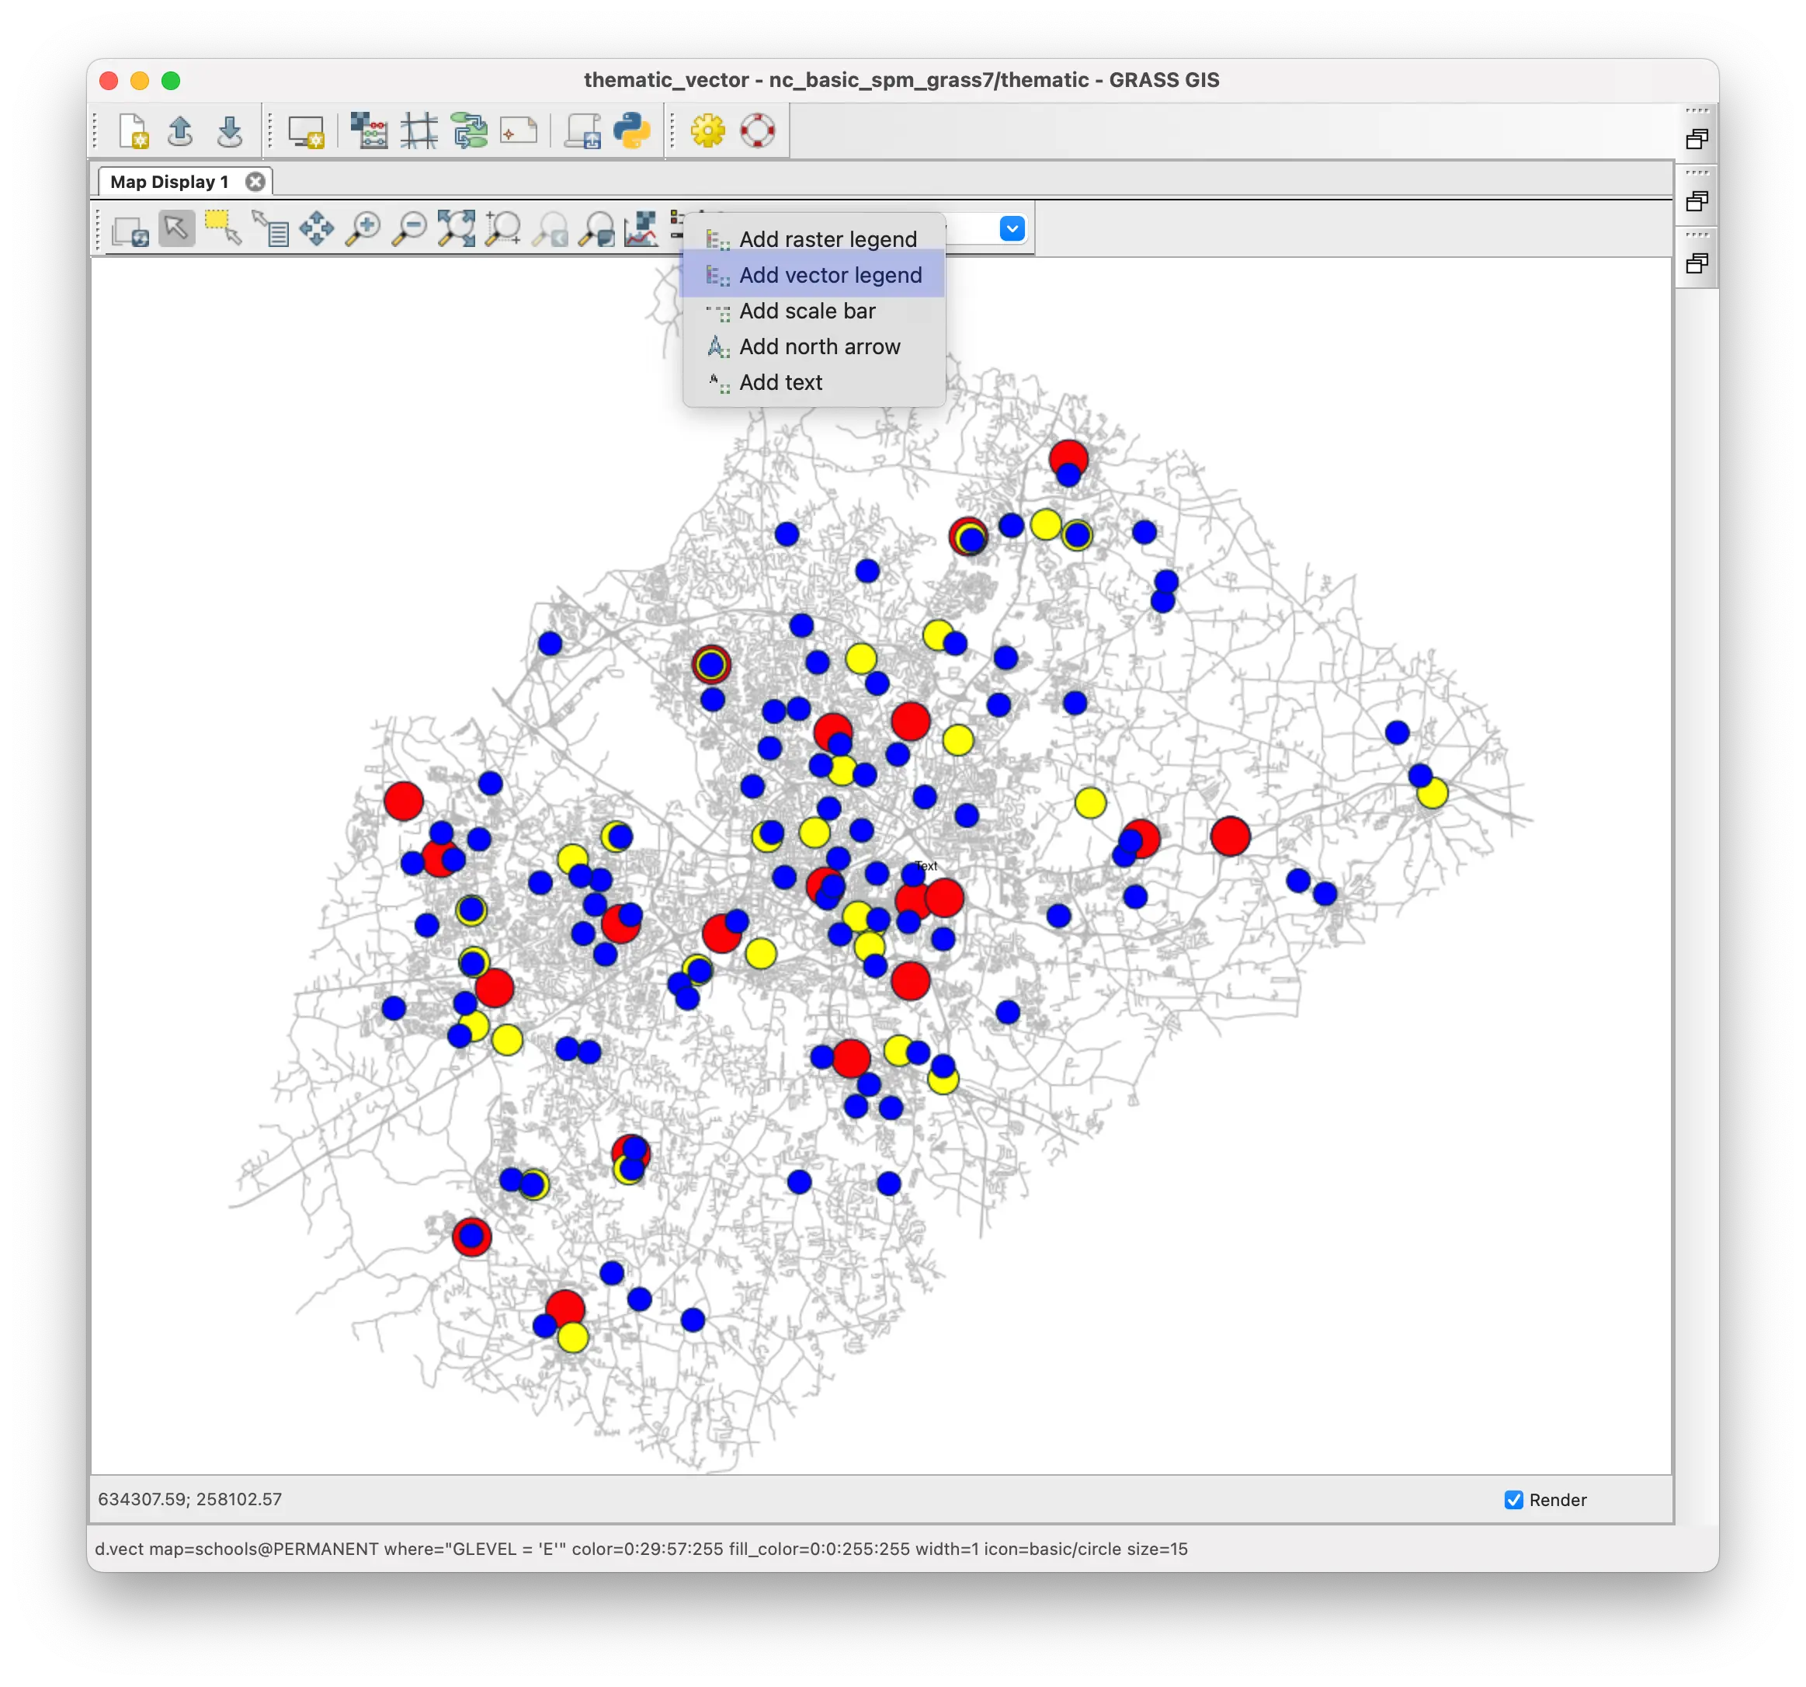Expand the top right docked panel
Viewport: 1806px width, 1687px height.
1696,139
